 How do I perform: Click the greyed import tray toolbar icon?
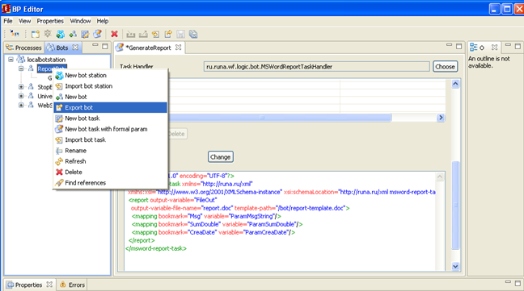click(131, 34)
